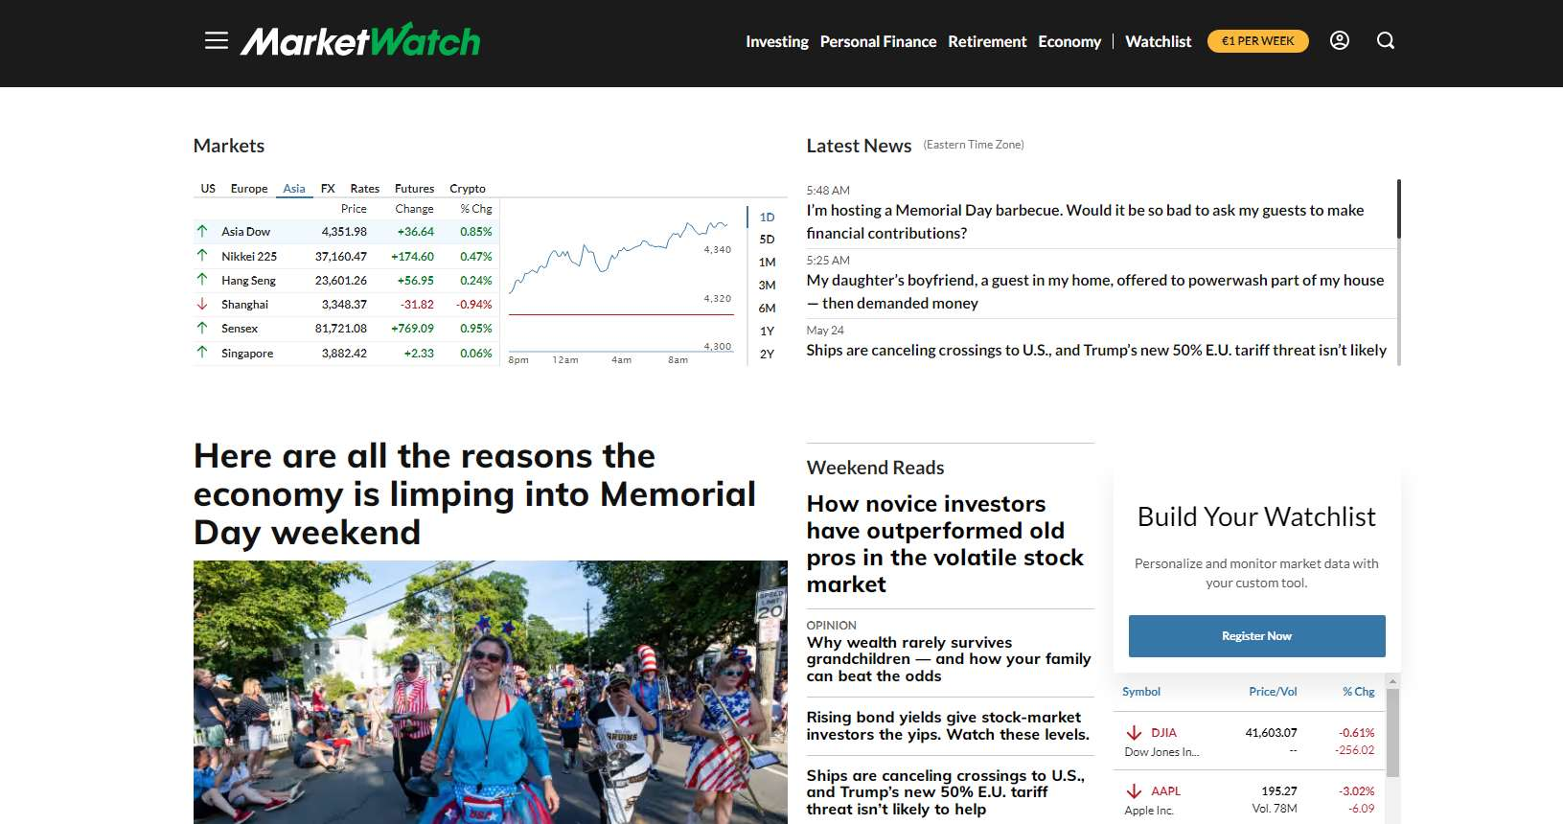
Task: Open search with magnifying glass icon
Action: 1386,40
